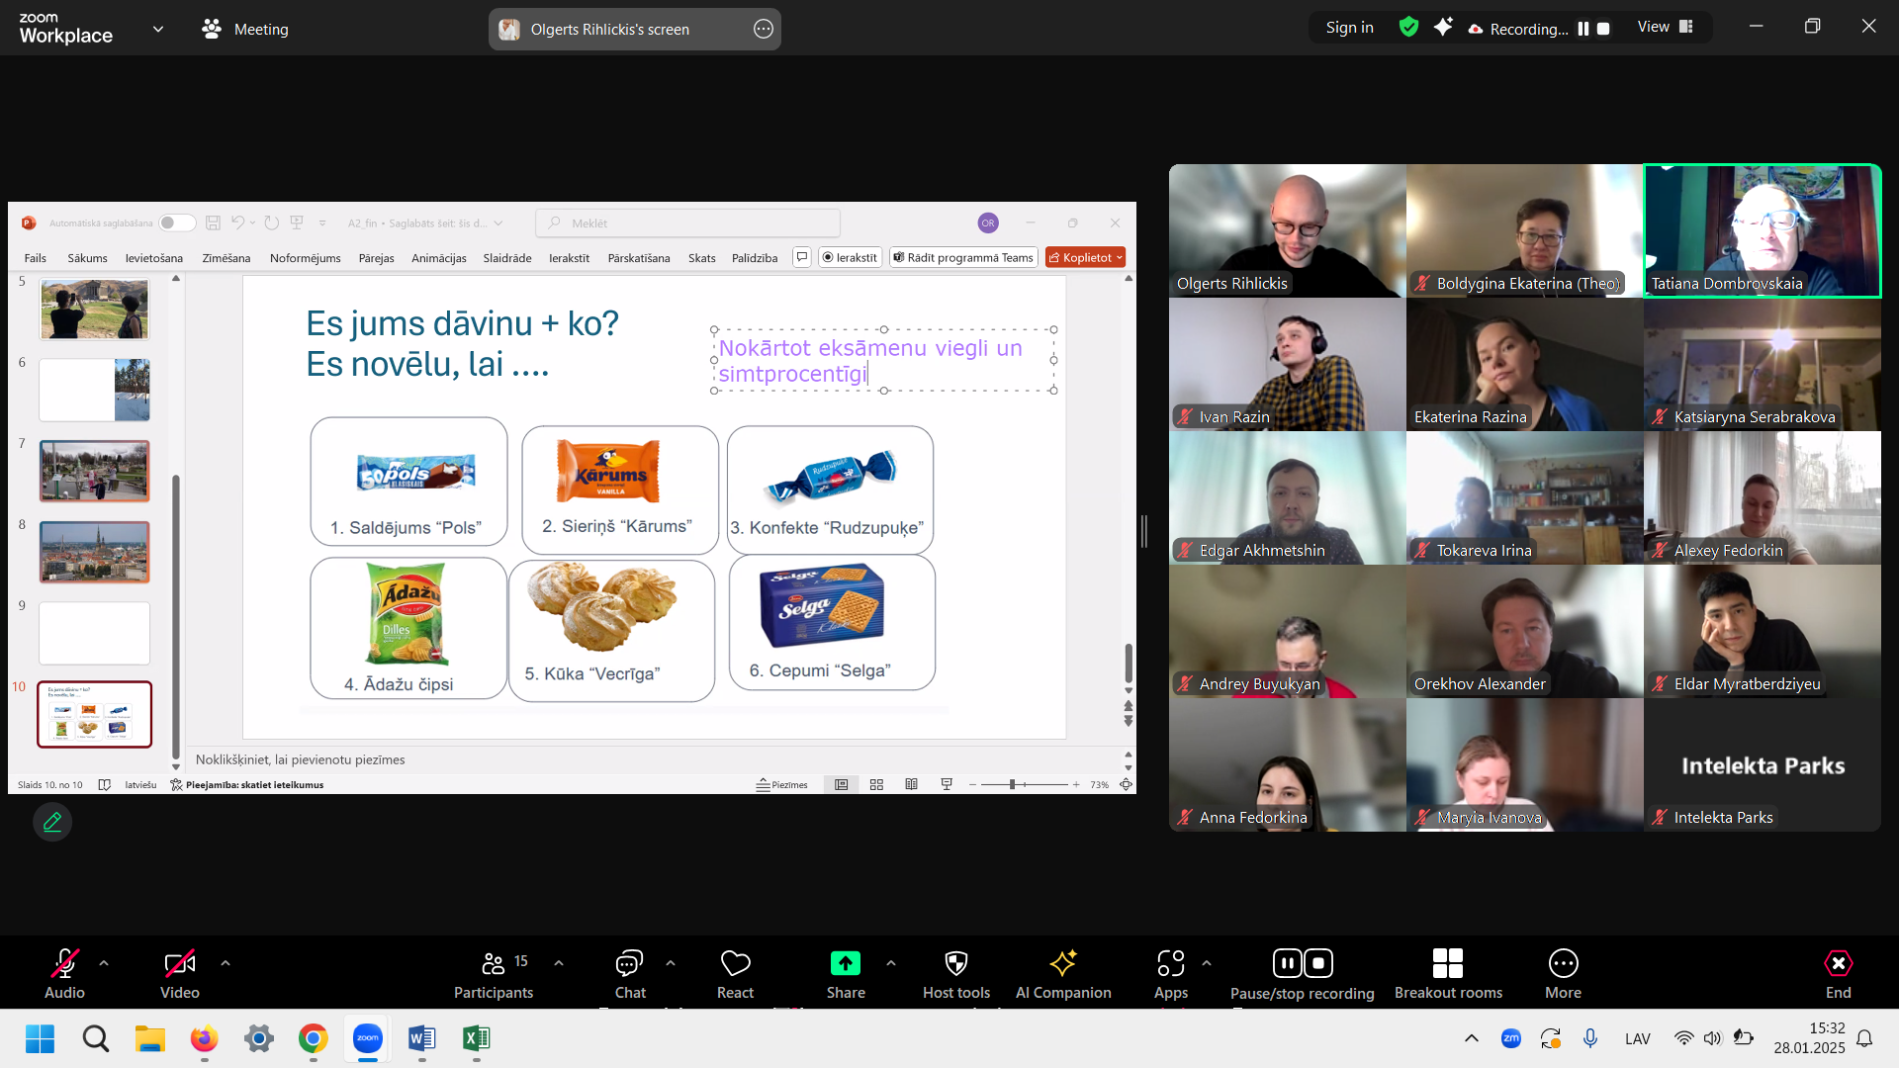Open the Chat panel
Image resolution: width=1899 pixels, height=1068 pixels.
coord(630,974)
